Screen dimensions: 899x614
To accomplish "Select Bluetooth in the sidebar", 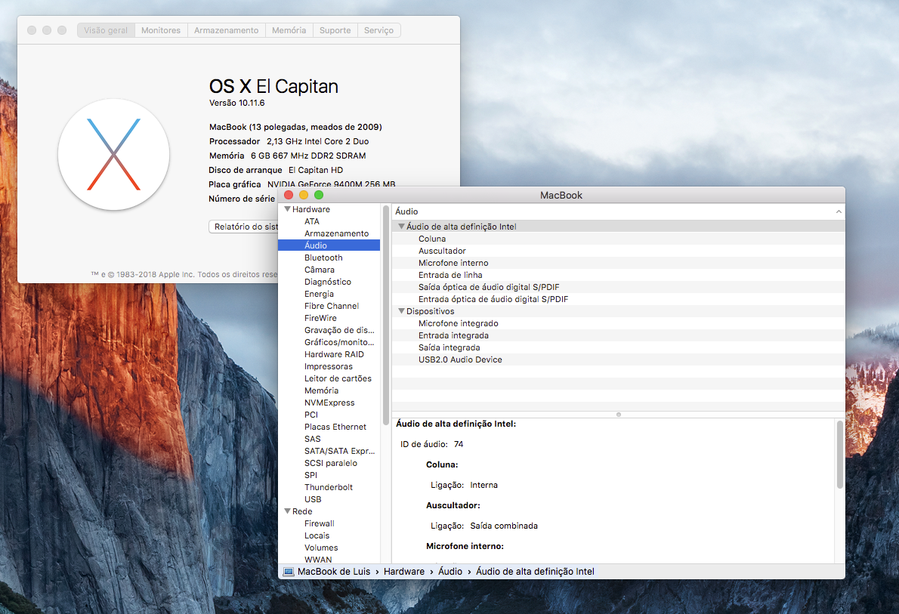I will (x=323, y=258).
